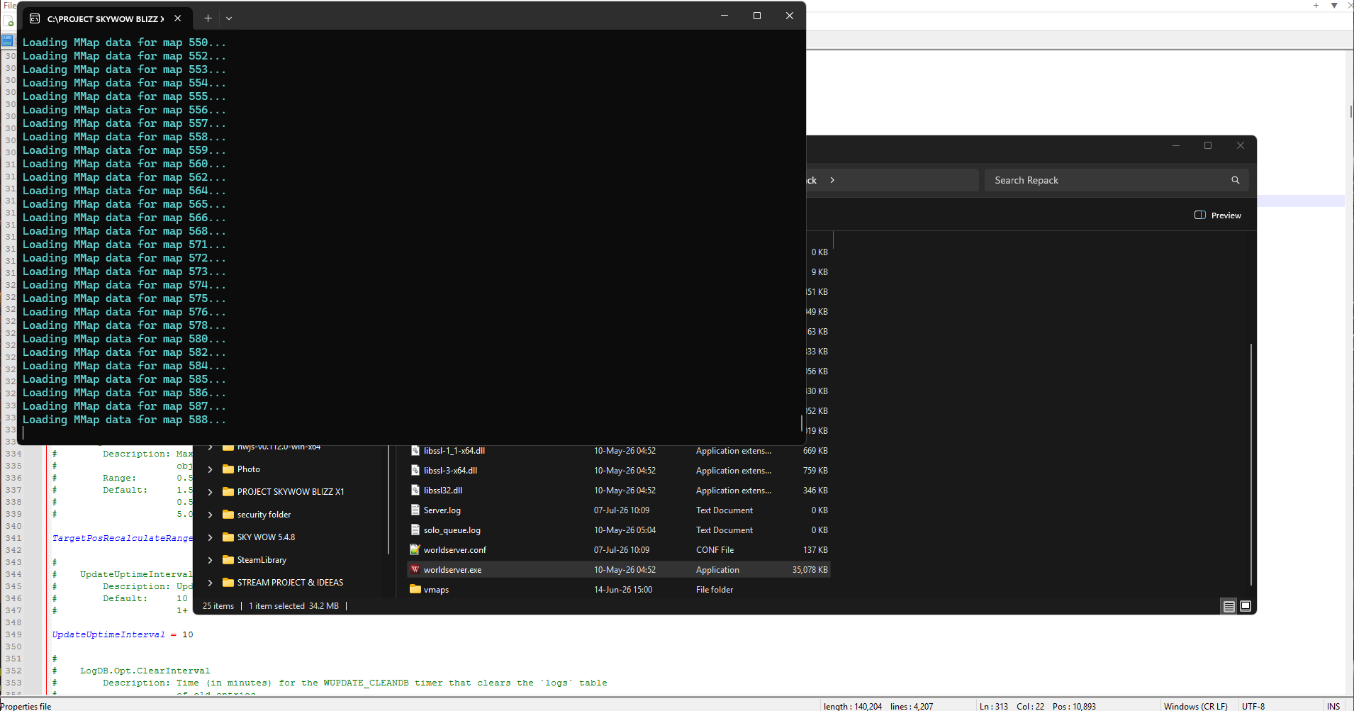
Task: Select the security folder tree item
Action: (x=264, y=515)
